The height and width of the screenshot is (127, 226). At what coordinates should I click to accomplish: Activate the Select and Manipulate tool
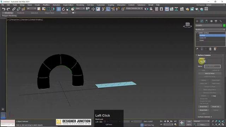click(93, 9)
